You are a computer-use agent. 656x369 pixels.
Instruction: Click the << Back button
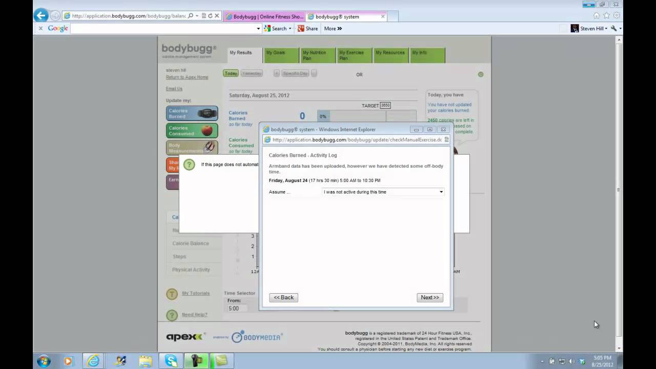tap(283, 297)
